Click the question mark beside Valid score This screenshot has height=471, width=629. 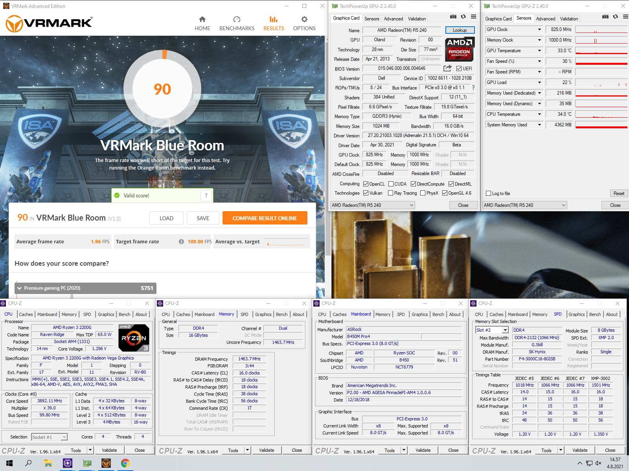(206, 195)
